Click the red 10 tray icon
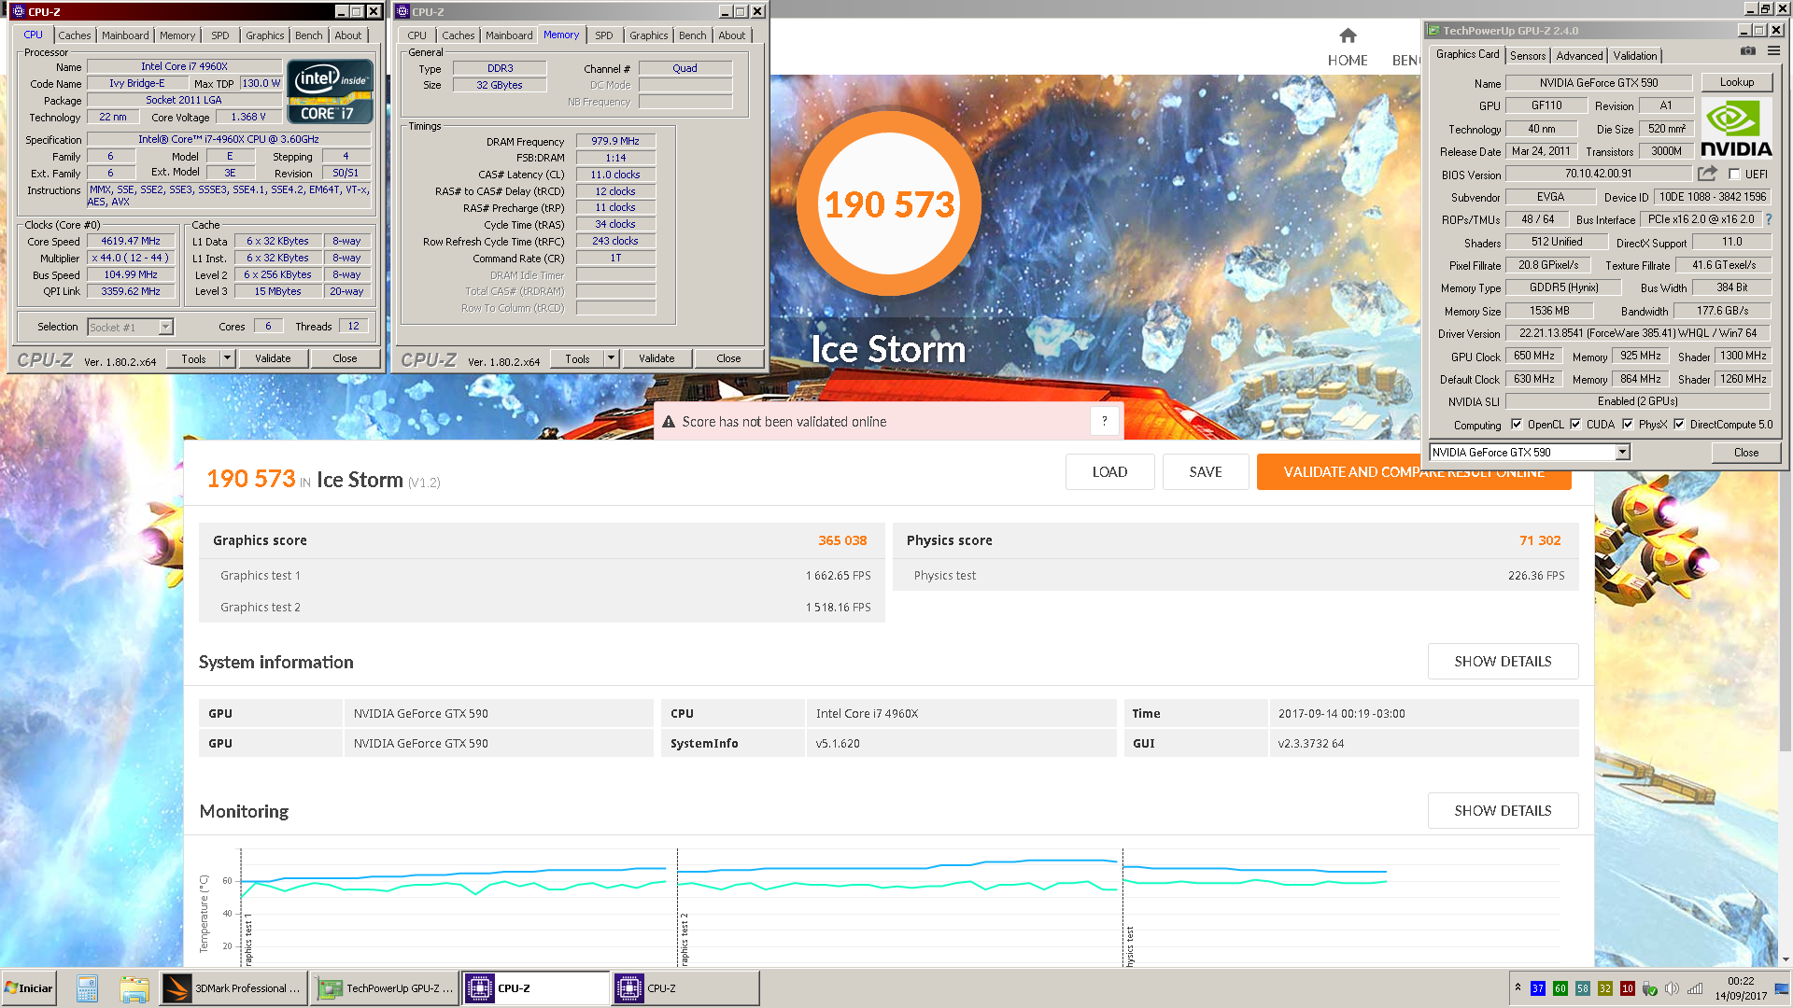The width and height of the screenshot is (1793, 1008). pos(1628,988)
